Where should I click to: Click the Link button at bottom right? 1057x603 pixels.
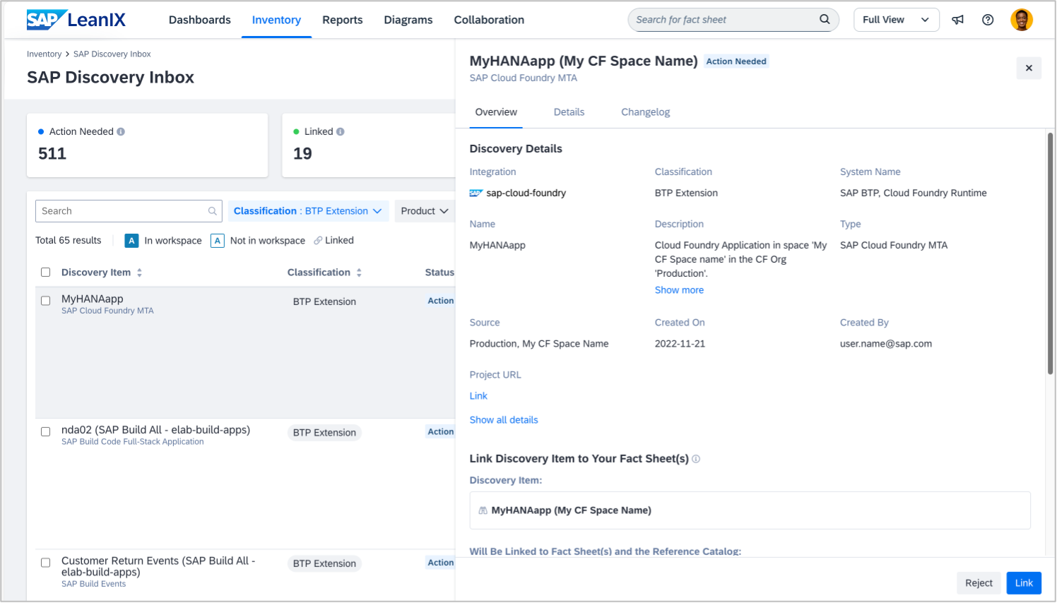pos(1024,583)
